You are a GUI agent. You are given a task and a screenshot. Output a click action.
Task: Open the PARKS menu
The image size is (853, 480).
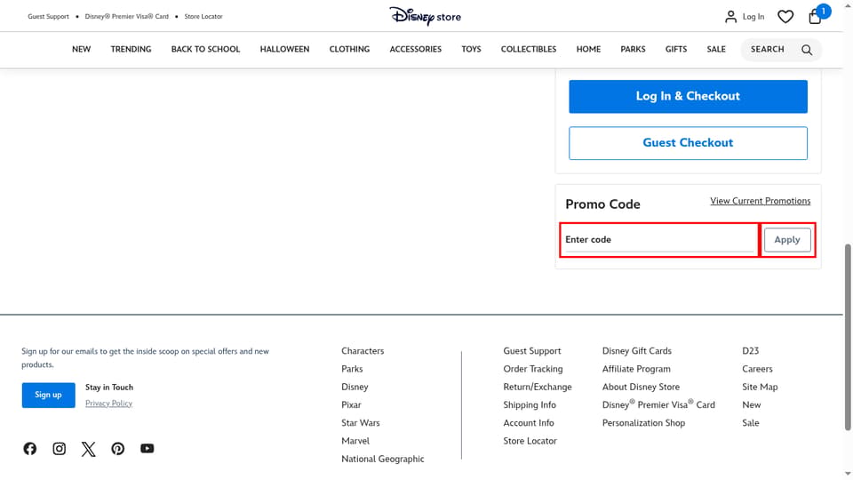634,49
